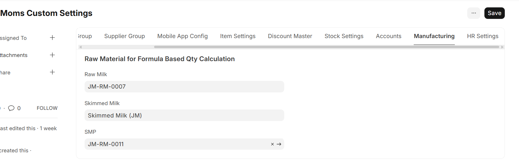This screenshot has height=160, width=519.
Task: Open linked SMP item via arrow
Action: tap(279, 144)
